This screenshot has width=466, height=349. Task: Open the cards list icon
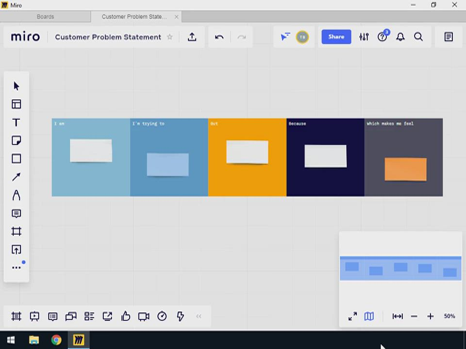(x=89, y=316)
